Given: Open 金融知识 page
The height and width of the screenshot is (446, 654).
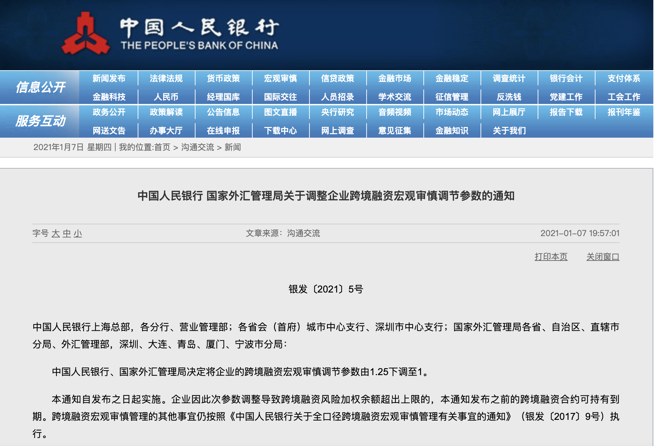Looking at the screenshot, I should [452, 131].
